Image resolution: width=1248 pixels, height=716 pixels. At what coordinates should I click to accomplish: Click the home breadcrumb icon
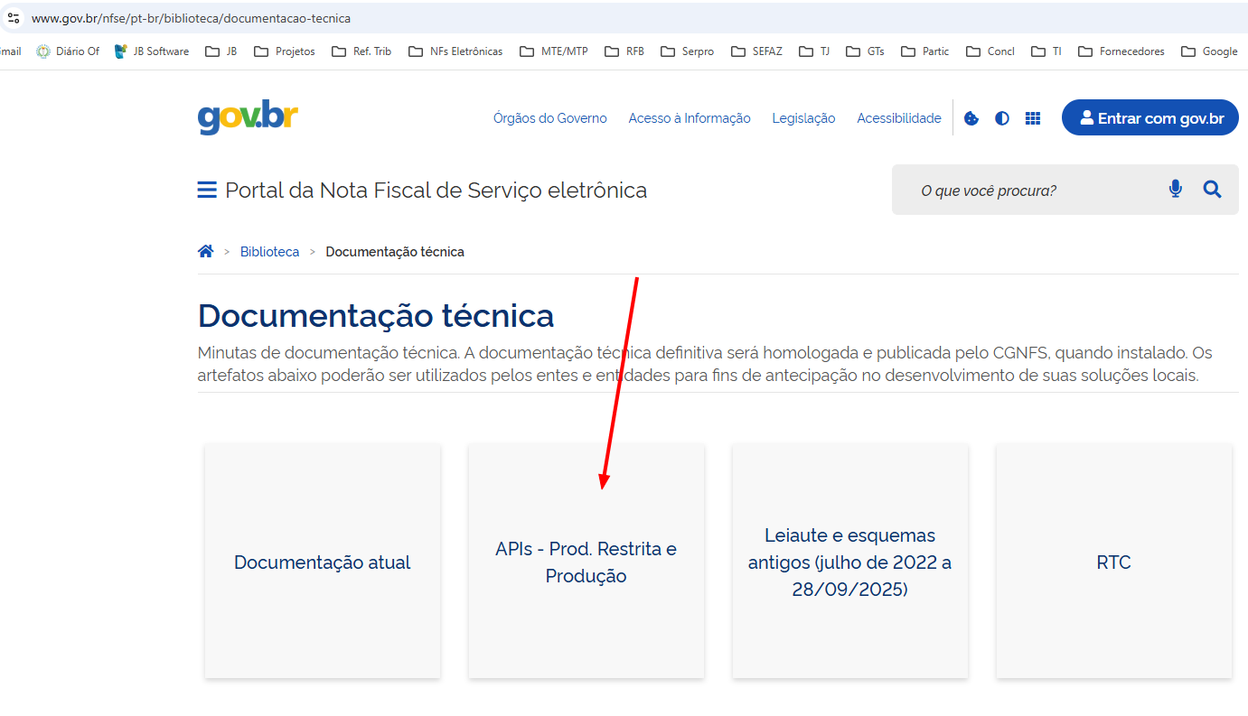pyautogui.click(x=206, y=252)
